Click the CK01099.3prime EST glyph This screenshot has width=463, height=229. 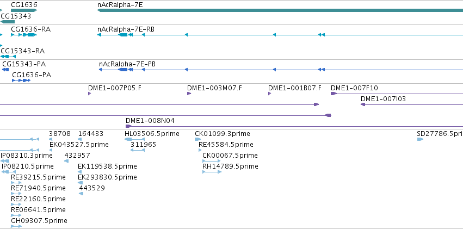[197, 139]
